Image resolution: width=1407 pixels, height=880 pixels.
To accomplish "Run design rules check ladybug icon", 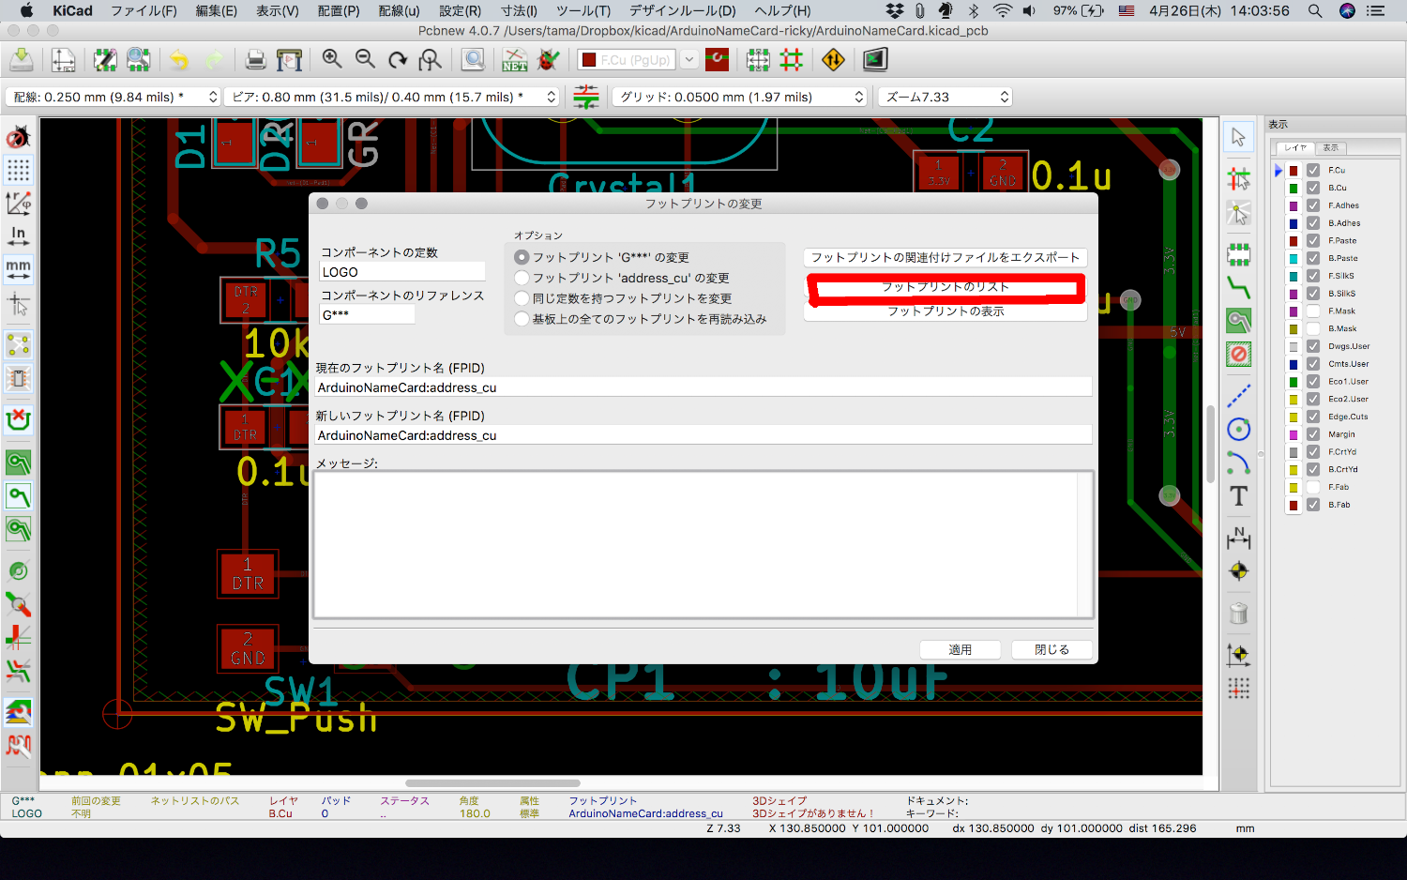I will tap(549, 60).
